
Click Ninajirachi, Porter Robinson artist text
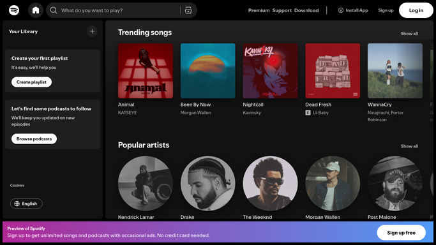point(386,116)
